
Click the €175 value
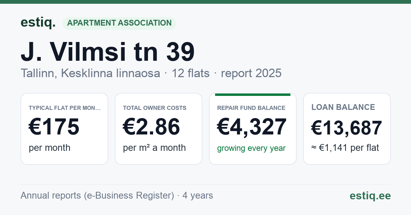pyautogui.click(x=54, y=127)
